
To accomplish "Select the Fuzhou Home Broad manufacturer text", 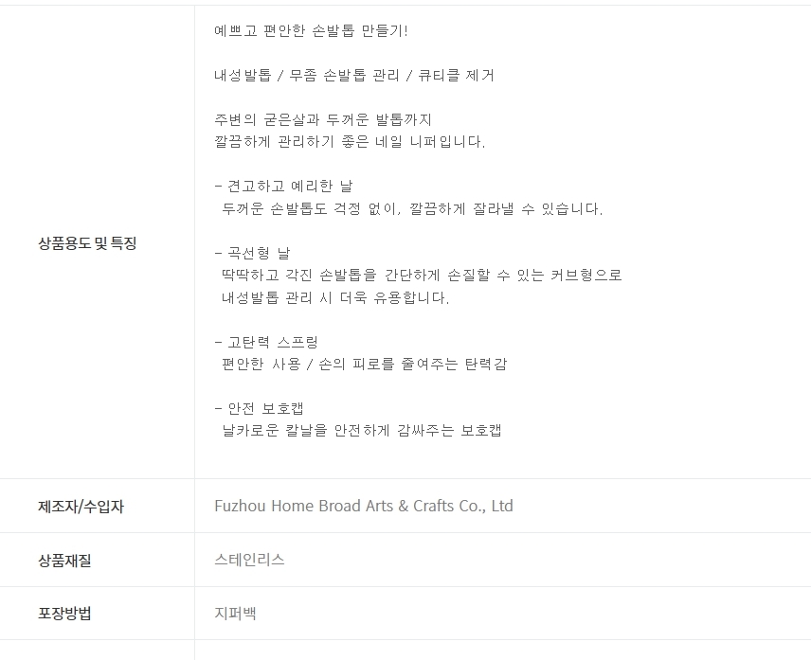I will pos(364,506).
